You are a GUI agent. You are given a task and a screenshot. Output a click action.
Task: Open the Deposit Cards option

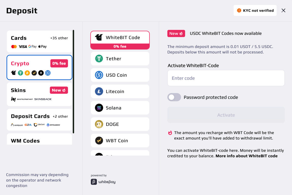39,120
